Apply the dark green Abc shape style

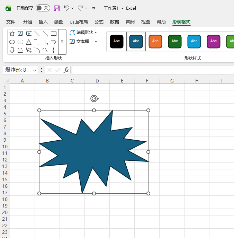[175, 42]
